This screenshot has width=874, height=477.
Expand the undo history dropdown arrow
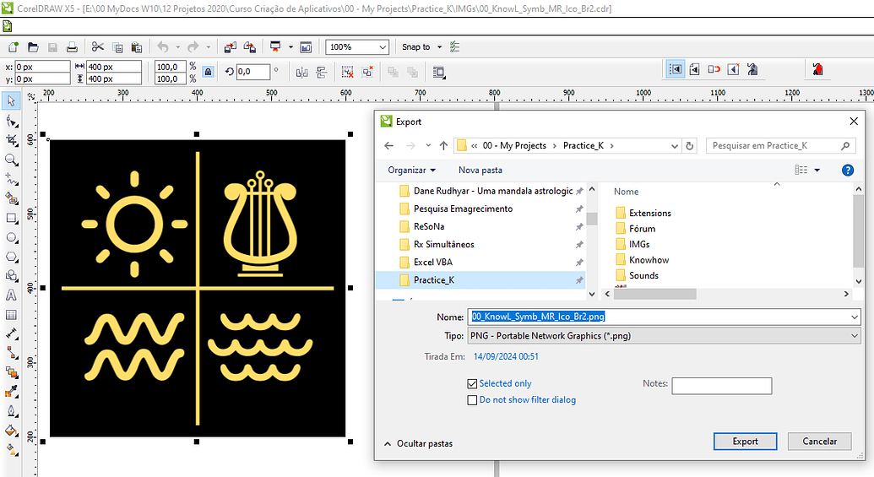(x=178, y=46)
